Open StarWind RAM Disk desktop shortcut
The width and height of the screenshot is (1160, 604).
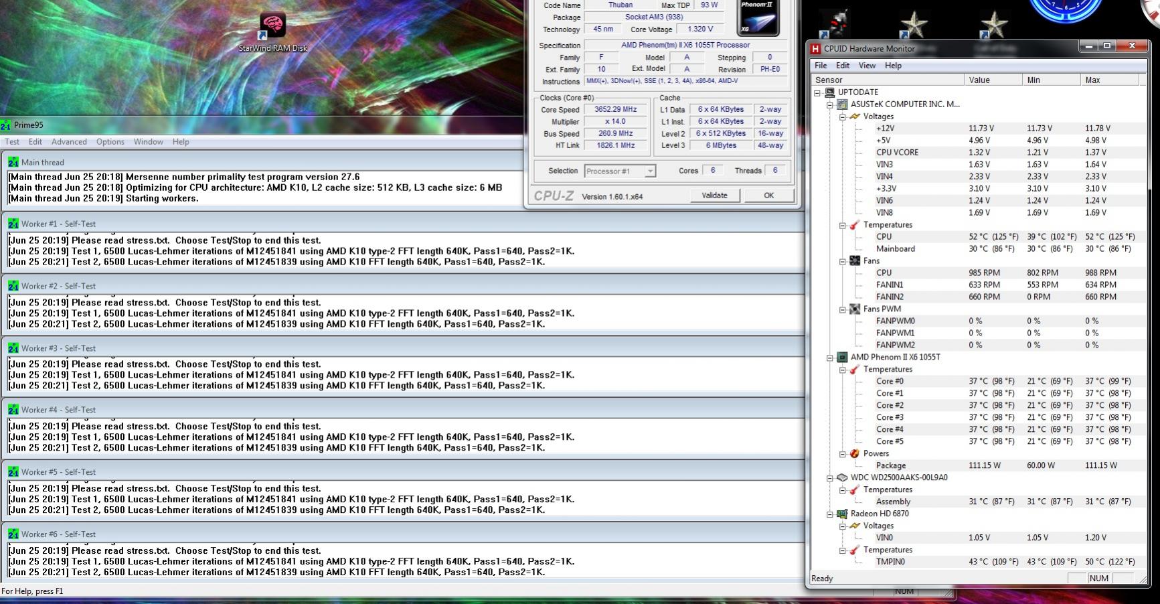click(x=273, y=31)
